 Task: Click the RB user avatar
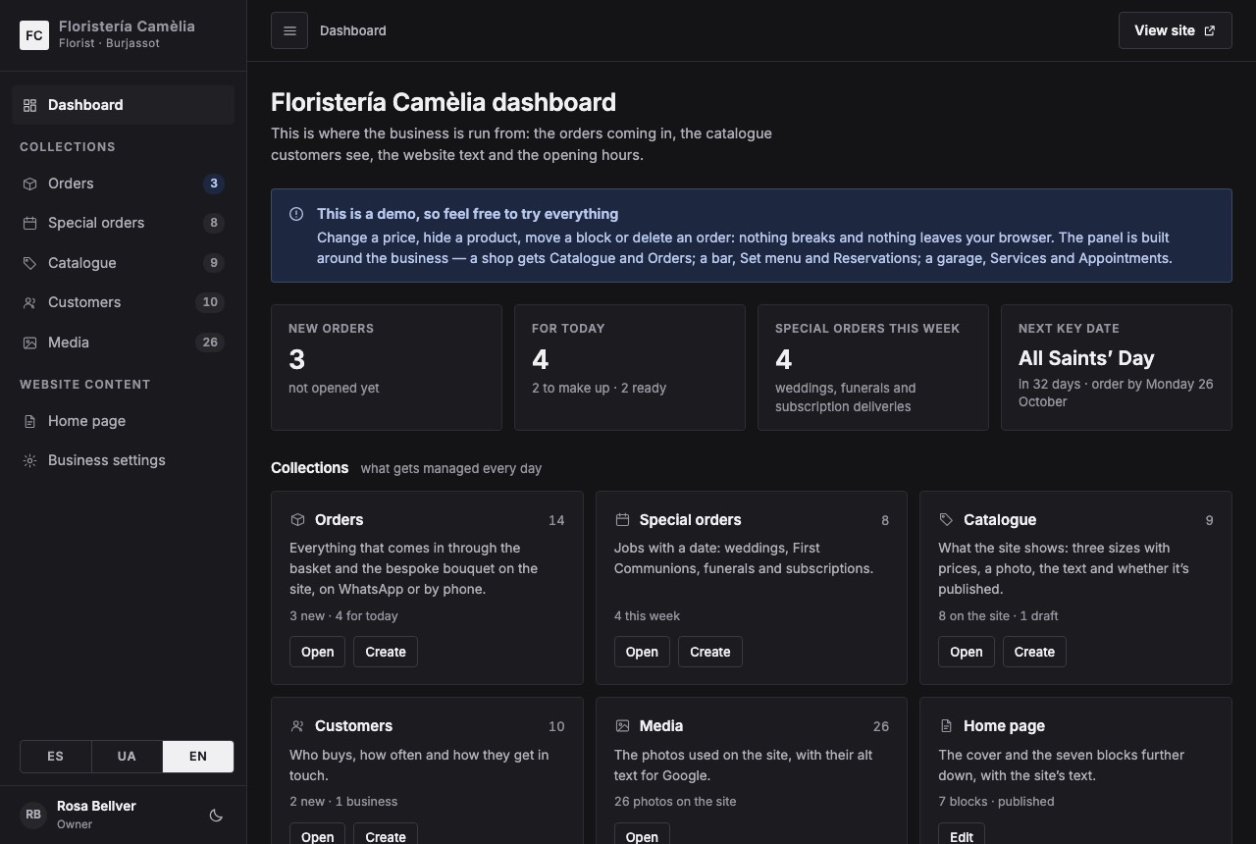pyautogui.click(x=33, y=815)
